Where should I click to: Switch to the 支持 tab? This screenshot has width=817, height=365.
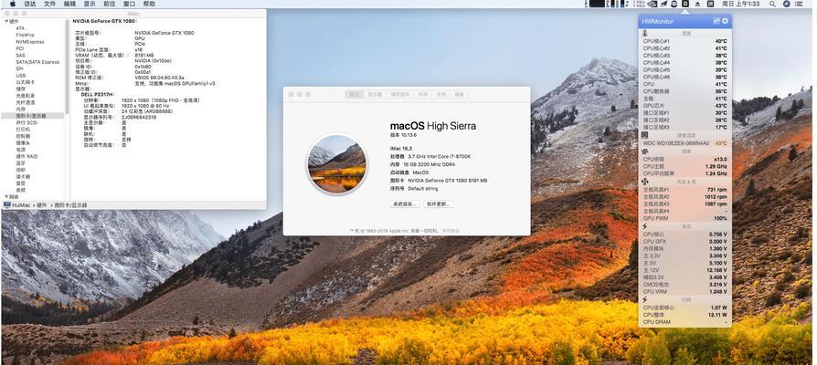point(440,95)
